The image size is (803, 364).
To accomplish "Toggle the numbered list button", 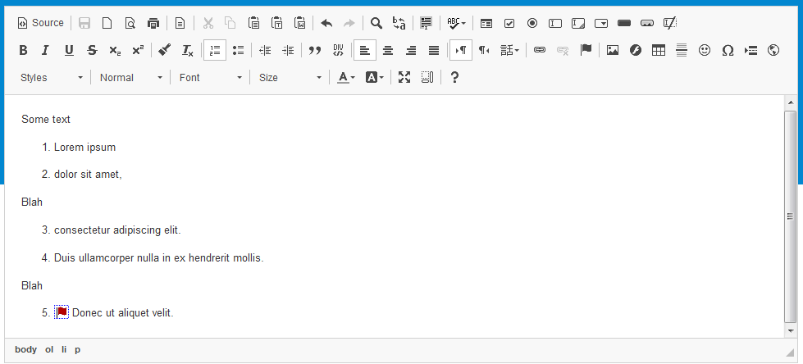I will coord(215,50).
